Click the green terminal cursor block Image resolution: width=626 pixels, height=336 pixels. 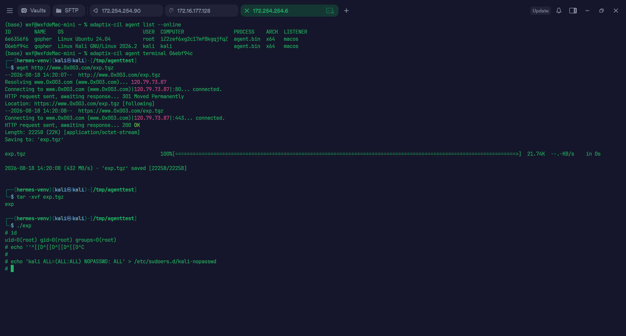tap(12, 269)
